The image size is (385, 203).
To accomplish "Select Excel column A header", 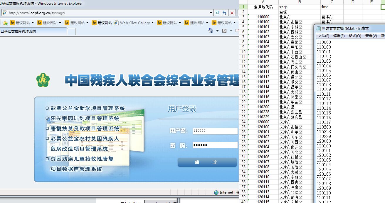I will point(263,2).
